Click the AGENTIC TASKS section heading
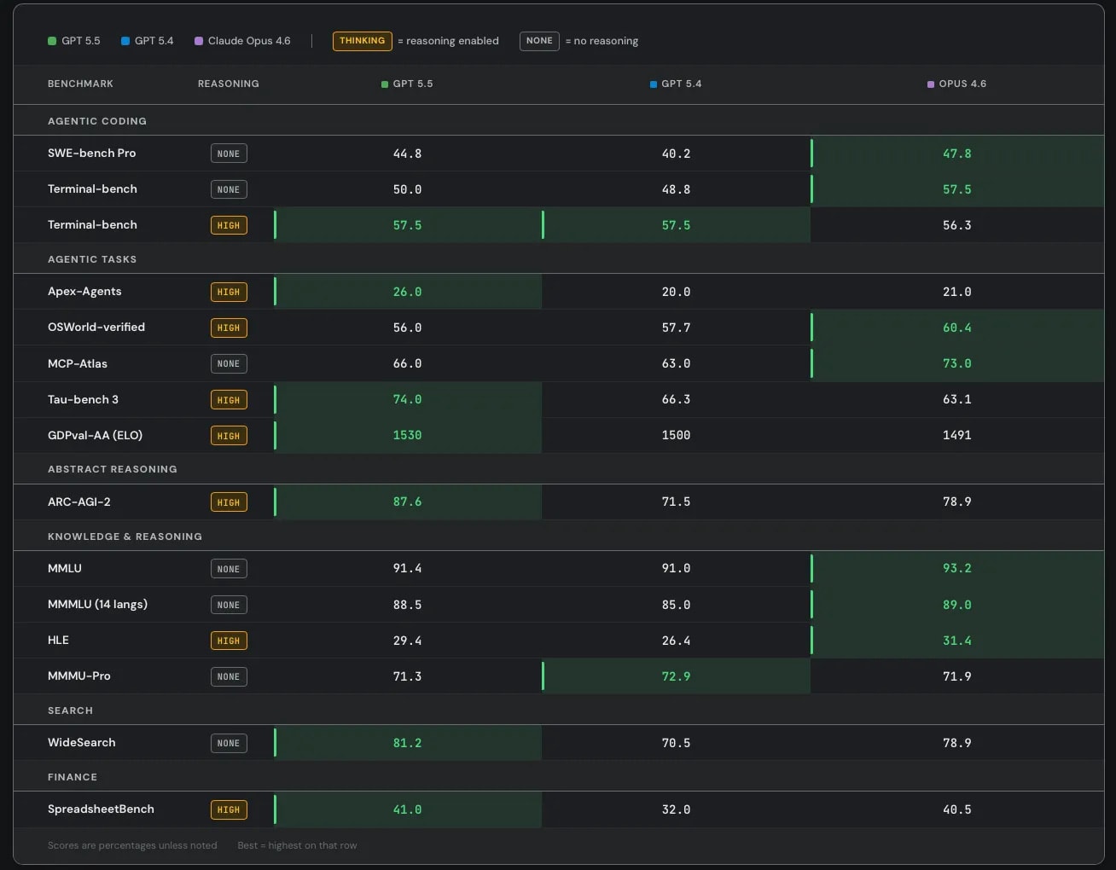Screen dimensions: 1116x870 (x=92, y=259)
